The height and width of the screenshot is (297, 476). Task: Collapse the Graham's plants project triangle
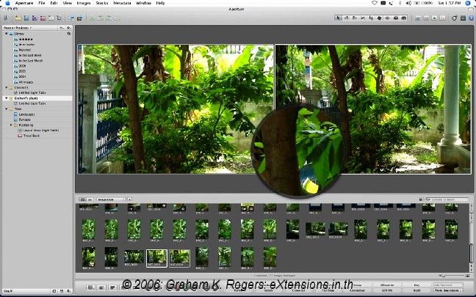tap(7, 98)
